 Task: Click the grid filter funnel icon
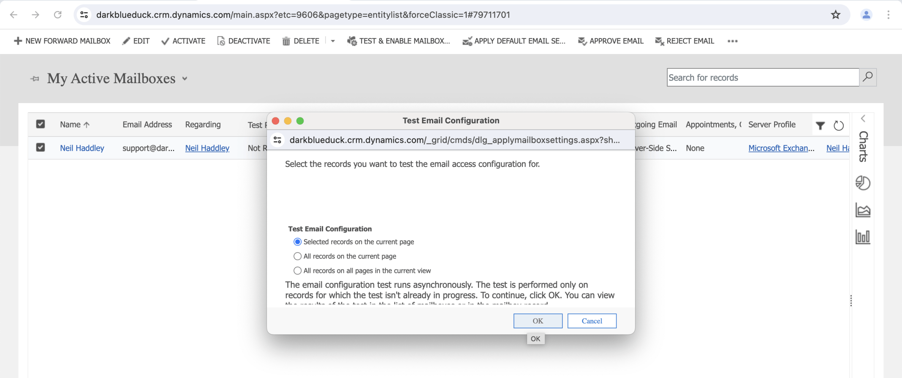pyautogui.click(x=820, y=125)
